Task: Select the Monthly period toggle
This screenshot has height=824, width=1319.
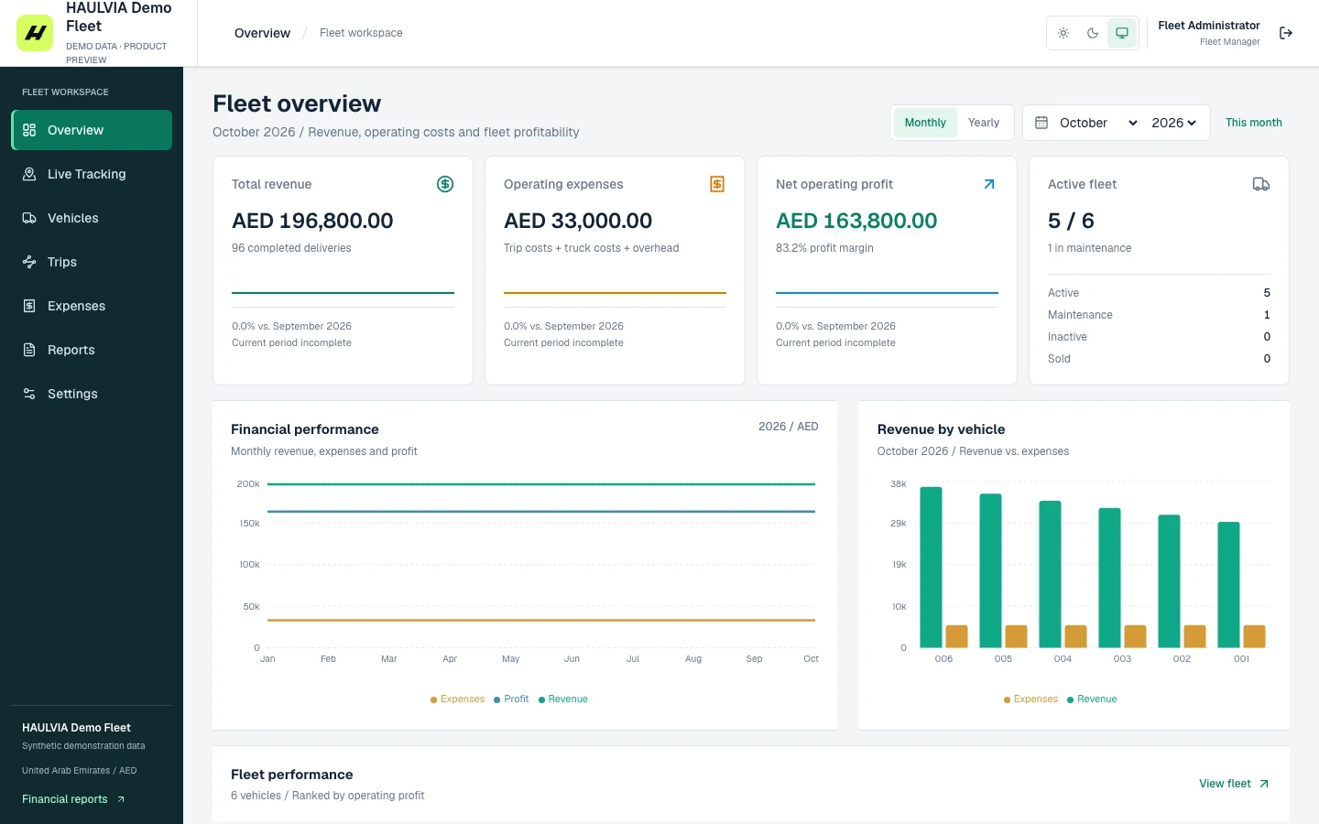Action: point(925,123)
